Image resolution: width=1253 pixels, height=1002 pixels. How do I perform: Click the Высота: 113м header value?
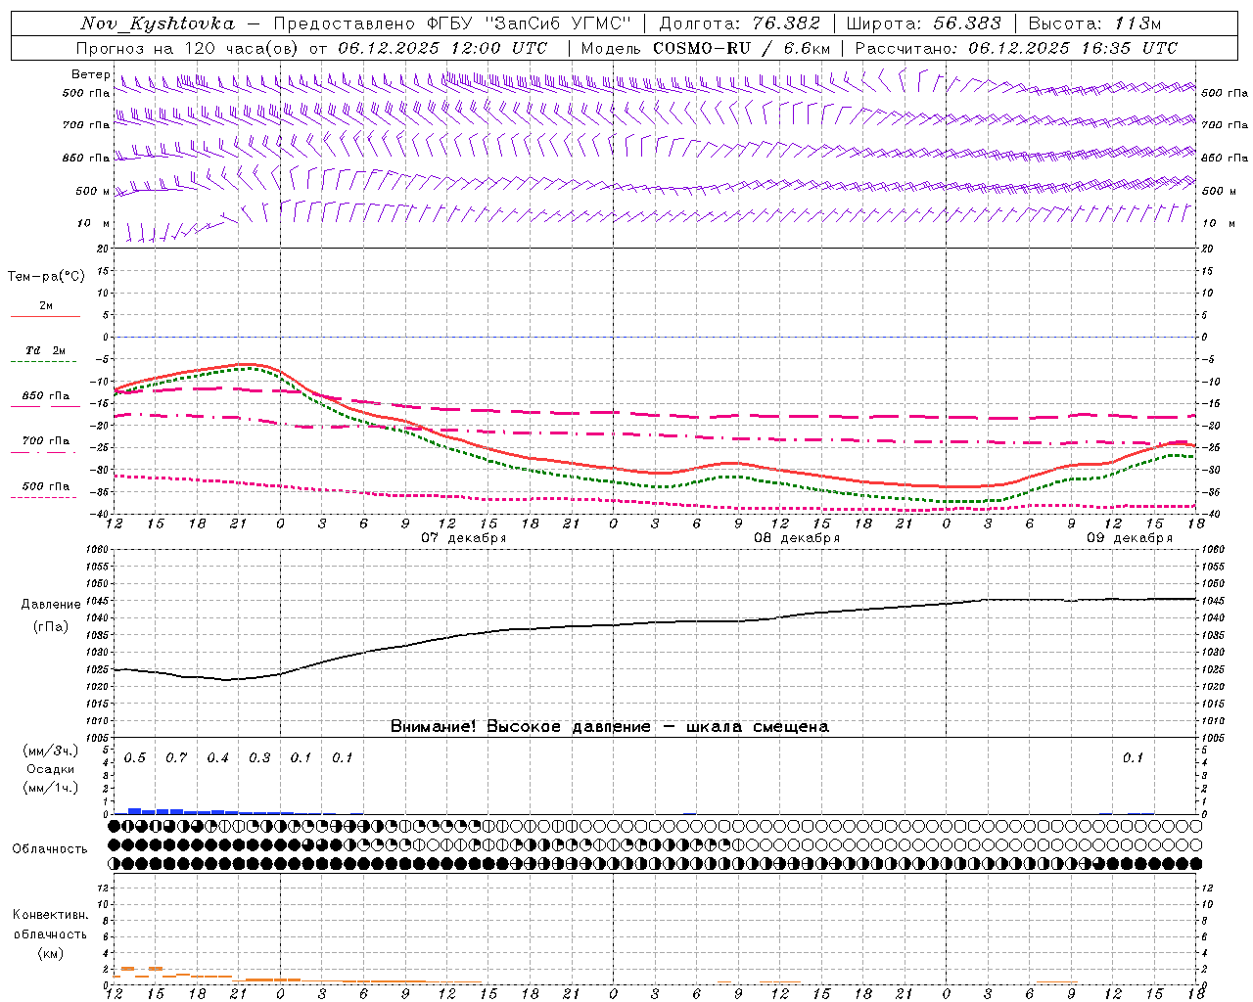pyautogui.click(x=1094, y=23)
